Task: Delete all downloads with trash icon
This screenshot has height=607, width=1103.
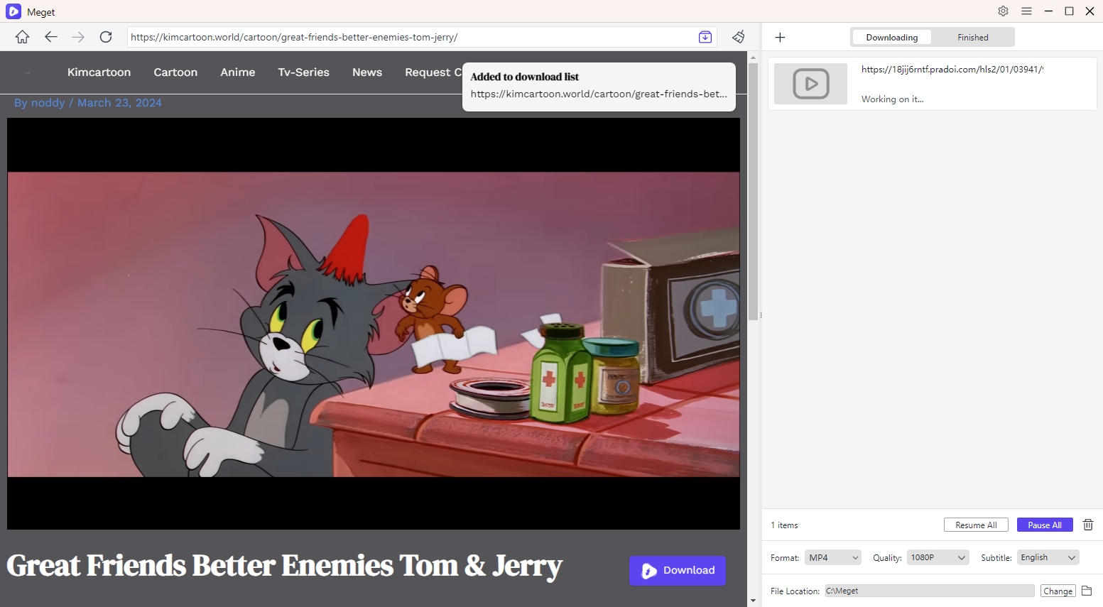Action: tap(1088, 525)
